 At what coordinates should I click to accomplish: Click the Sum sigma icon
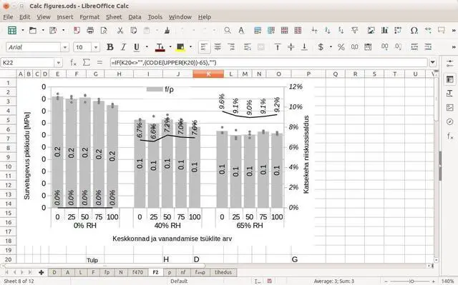pos(87,62)
